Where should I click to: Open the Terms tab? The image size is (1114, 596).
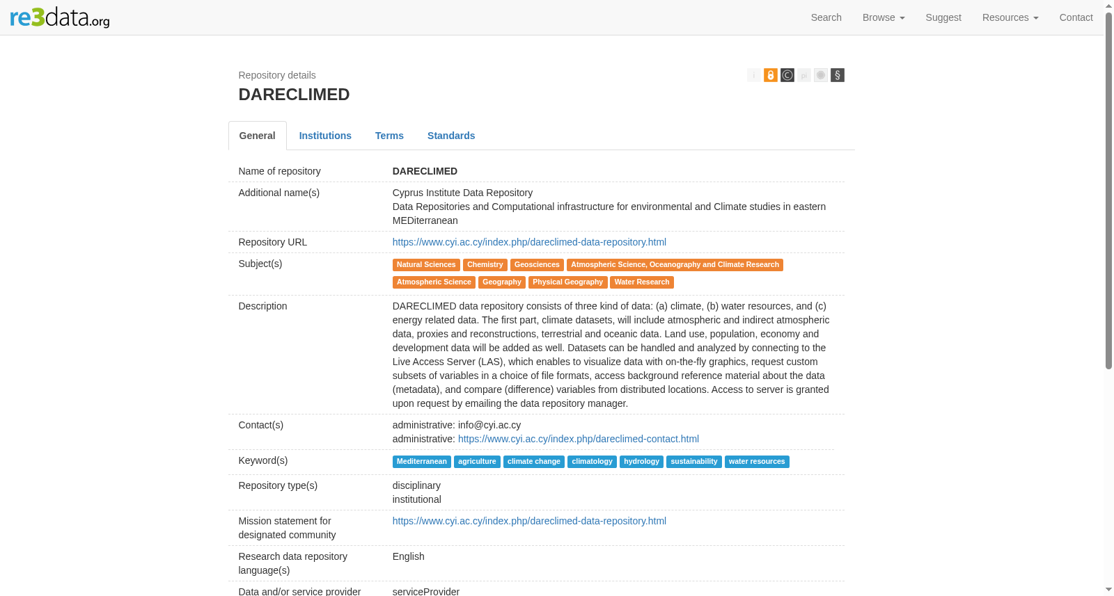coord(389,136)
